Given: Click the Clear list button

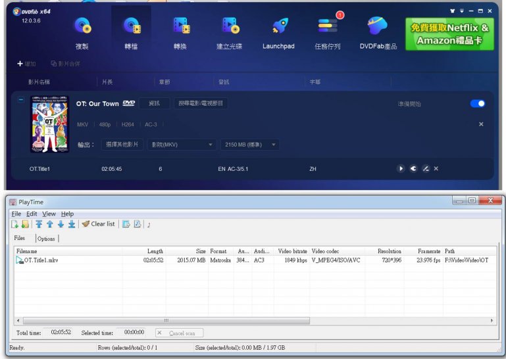Looking at the screenshot, I should (99, 224).
